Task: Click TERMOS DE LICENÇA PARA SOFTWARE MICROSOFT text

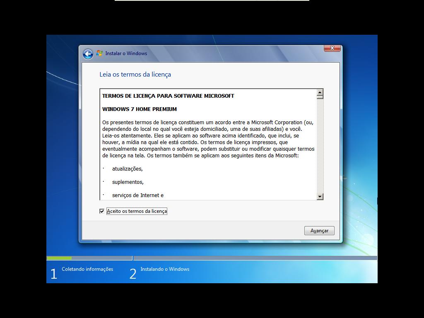Action: [168, 96]
